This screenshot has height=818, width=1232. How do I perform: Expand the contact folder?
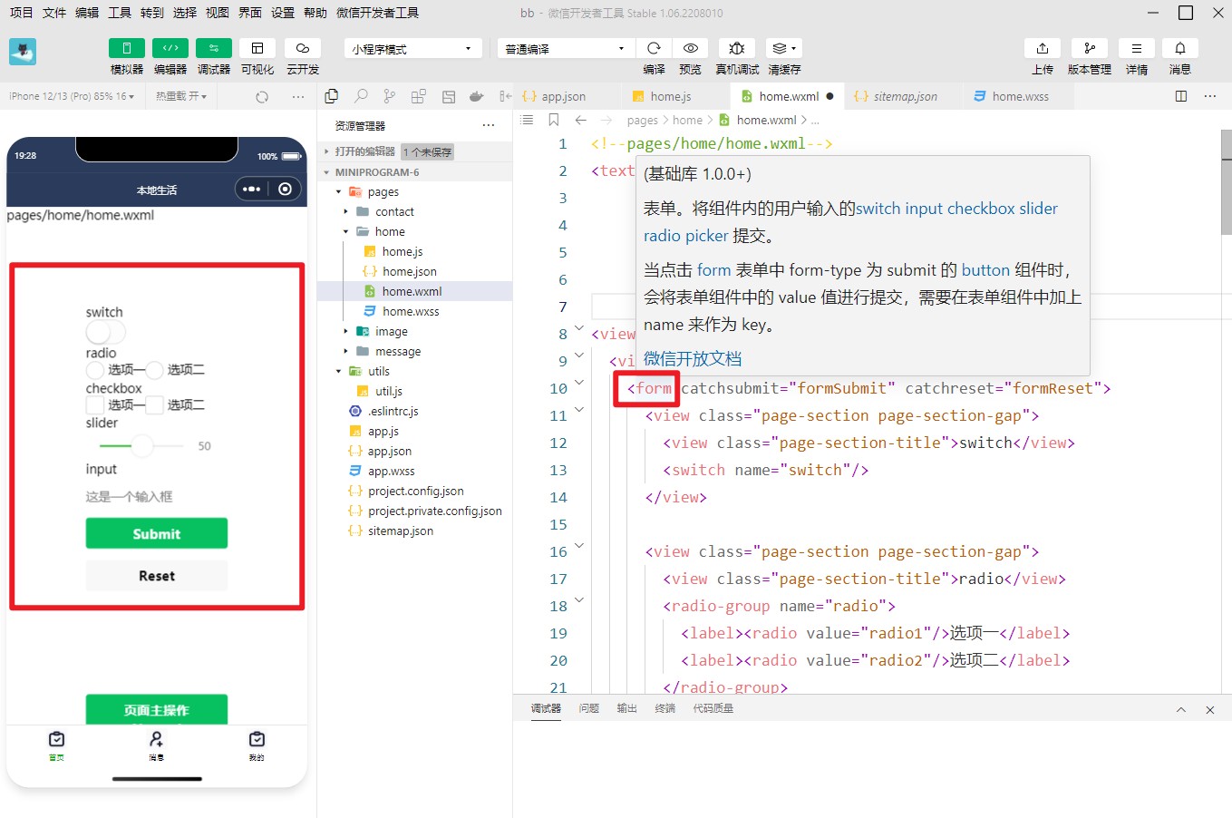[345, 211]
